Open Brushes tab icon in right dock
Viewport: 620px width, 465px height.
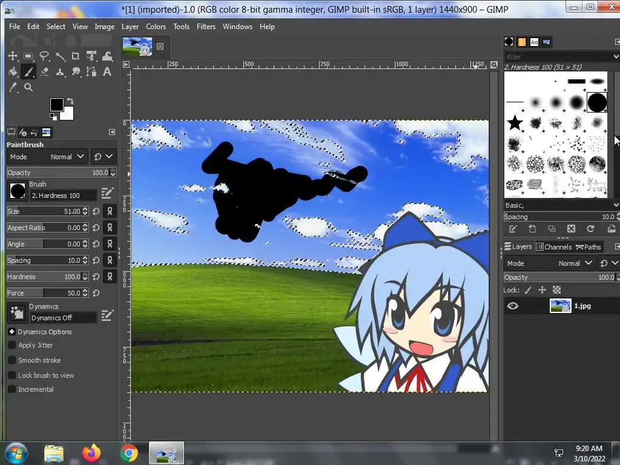click(509, 42)
